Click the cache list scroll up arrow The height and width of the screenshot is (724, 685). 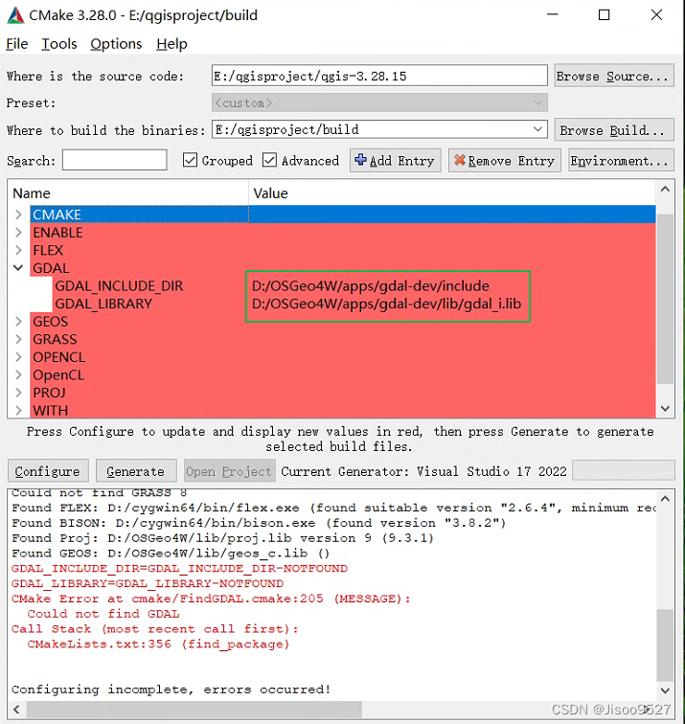(665, 190)
